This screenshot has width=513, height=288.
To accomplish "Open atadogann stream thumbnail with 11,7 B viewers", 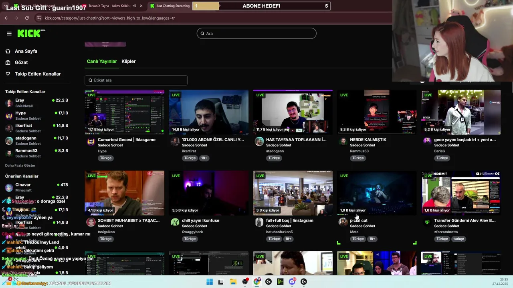I will tap(293, 112).
